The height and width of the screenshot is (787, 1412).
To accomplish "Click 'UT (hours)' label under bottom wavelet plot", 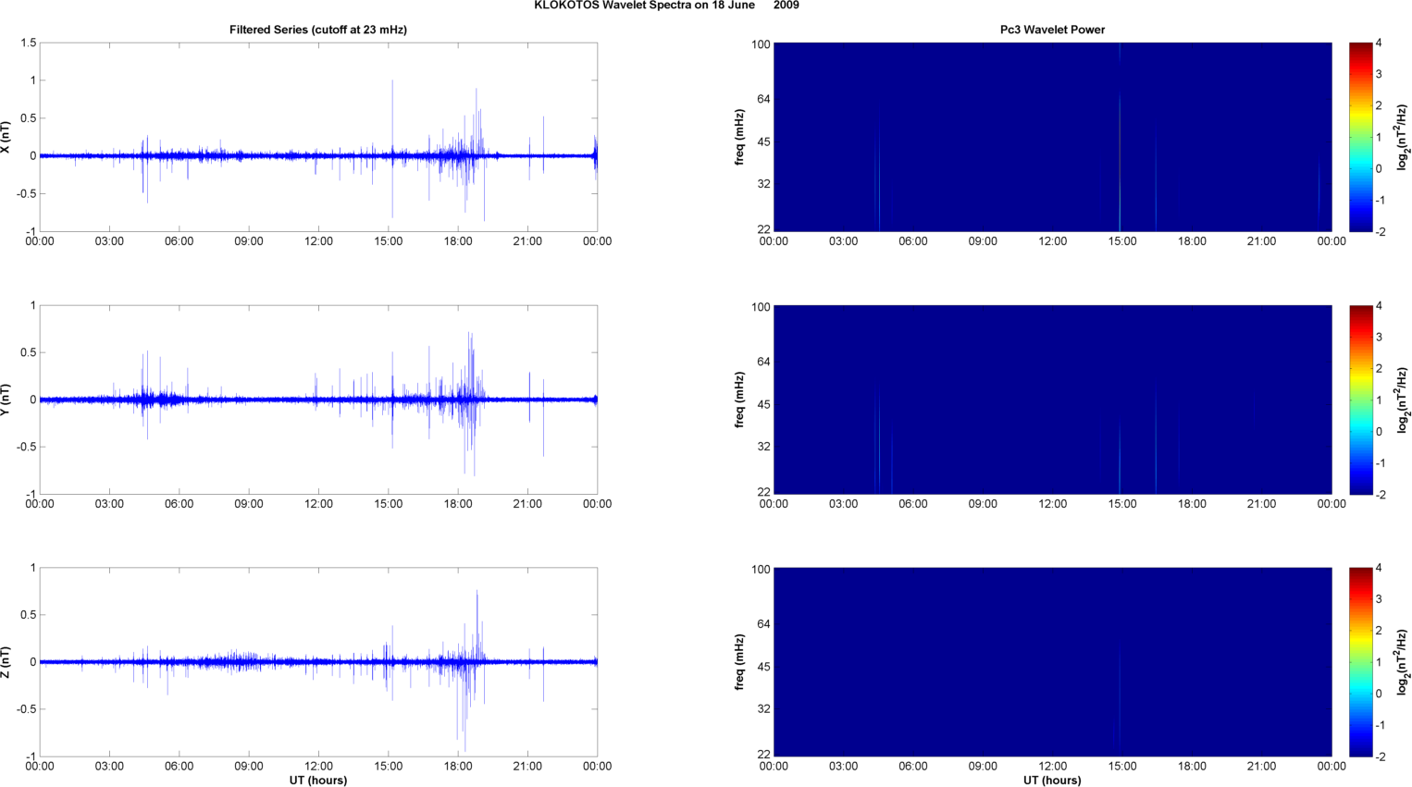I will click(x=1052, y=780).
